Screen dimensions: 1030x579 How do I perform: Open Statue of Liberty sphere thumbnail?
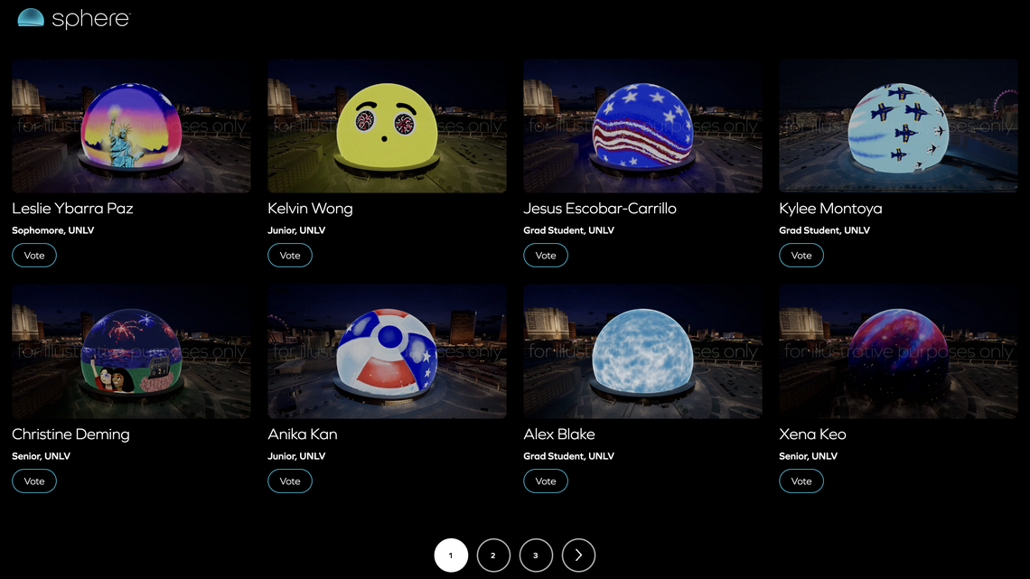[131, 126]
